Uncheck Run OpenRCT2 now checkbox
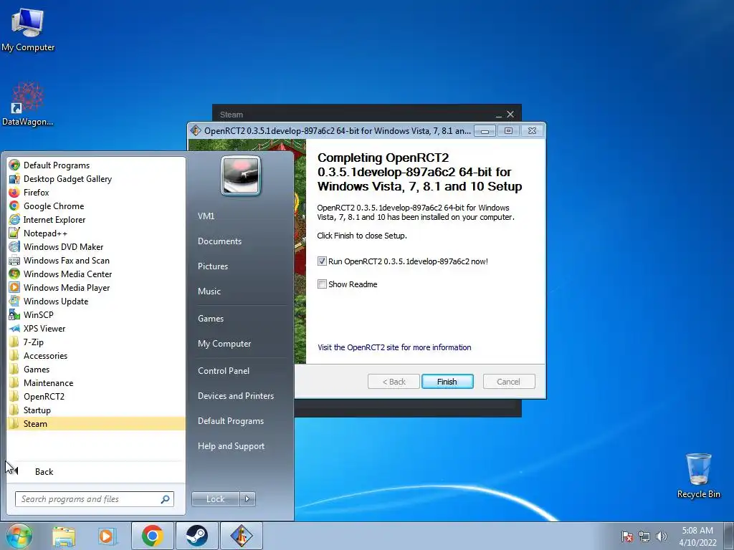The image size is (734, 550). point(322,261)
